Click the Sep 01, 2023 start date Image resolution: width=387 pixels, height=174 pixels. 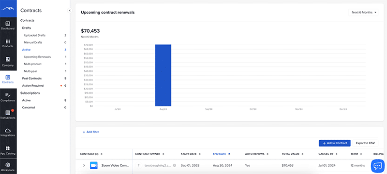pyautogui.click(x=190, y=165)
